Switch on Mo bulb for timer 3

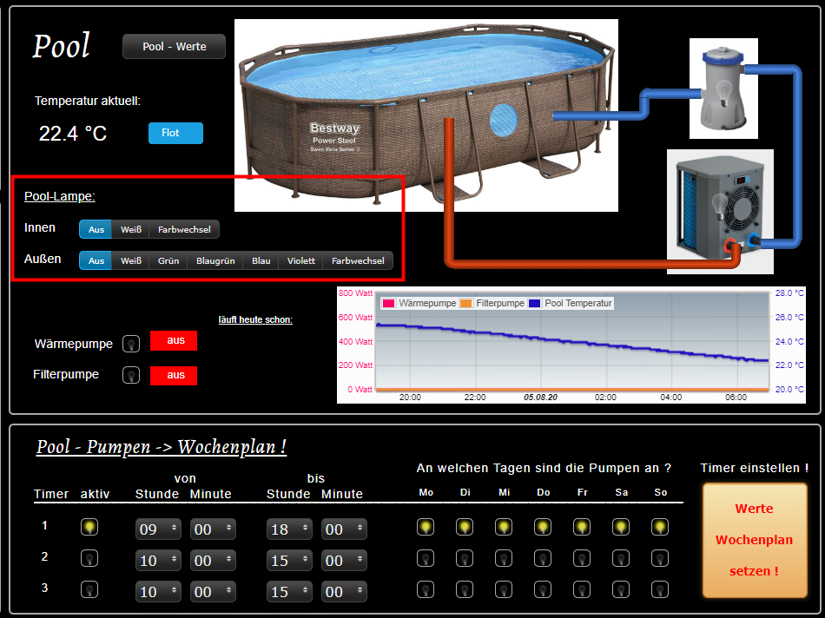[426, 589]
